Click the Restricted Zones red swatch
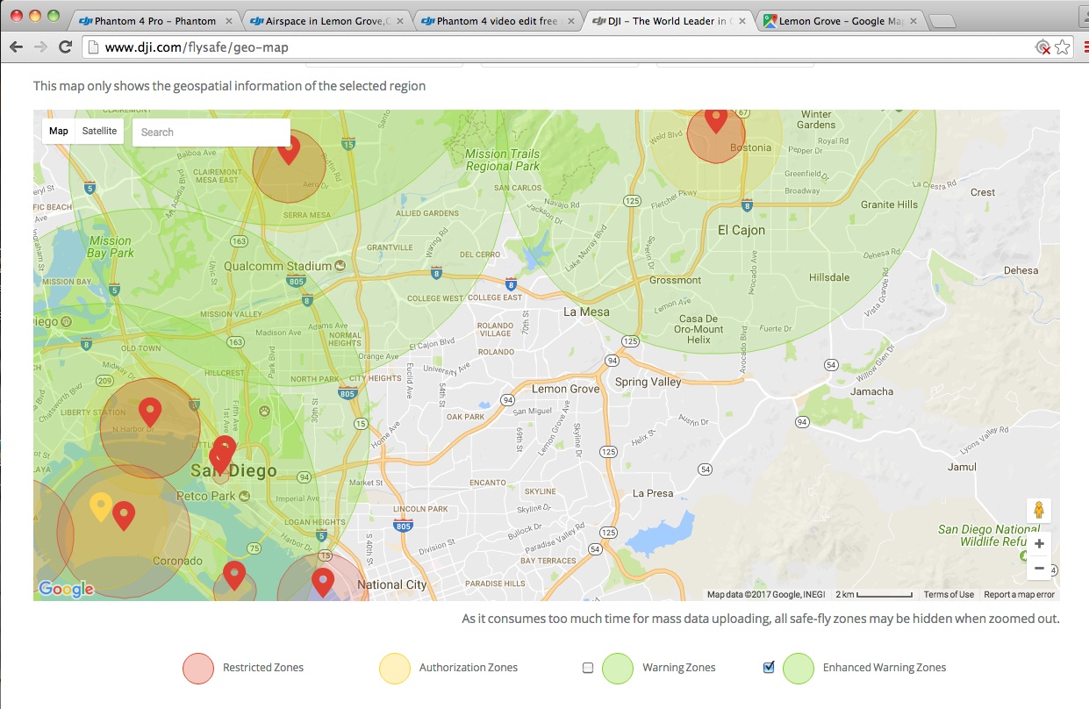The image size is (1089, 709). click(197, 667)
